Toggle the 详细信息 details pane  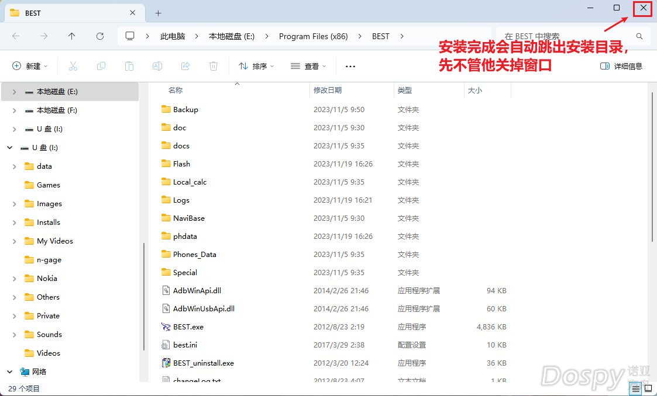pos(621,66)
